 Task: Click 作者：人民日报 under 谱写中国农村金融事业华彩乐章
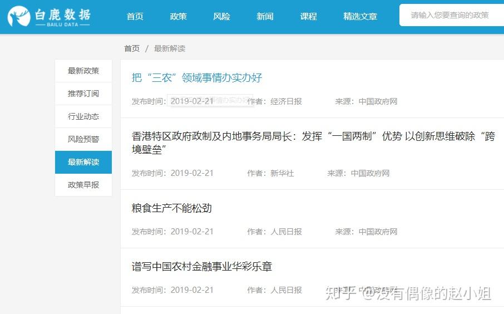pos(274,290)
